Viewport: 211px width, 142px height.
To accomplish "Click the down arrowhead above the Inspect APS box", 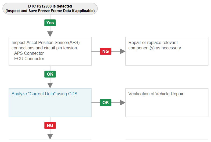I will (x=50, y=34).
